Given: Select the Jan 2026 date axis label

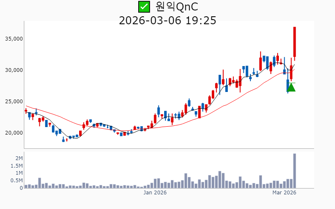Looking at the screenshot, I should 155,193.
